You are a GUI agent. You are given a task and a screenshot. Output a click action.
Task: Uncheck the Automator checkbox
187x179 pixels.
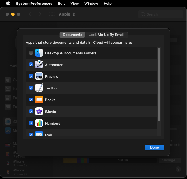31,64
